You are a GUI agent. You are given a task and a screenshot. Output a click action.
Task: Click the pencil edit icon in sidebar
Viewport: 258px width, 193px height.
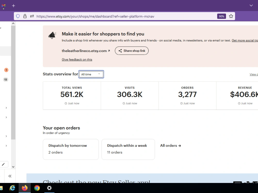tap(3, 164)
